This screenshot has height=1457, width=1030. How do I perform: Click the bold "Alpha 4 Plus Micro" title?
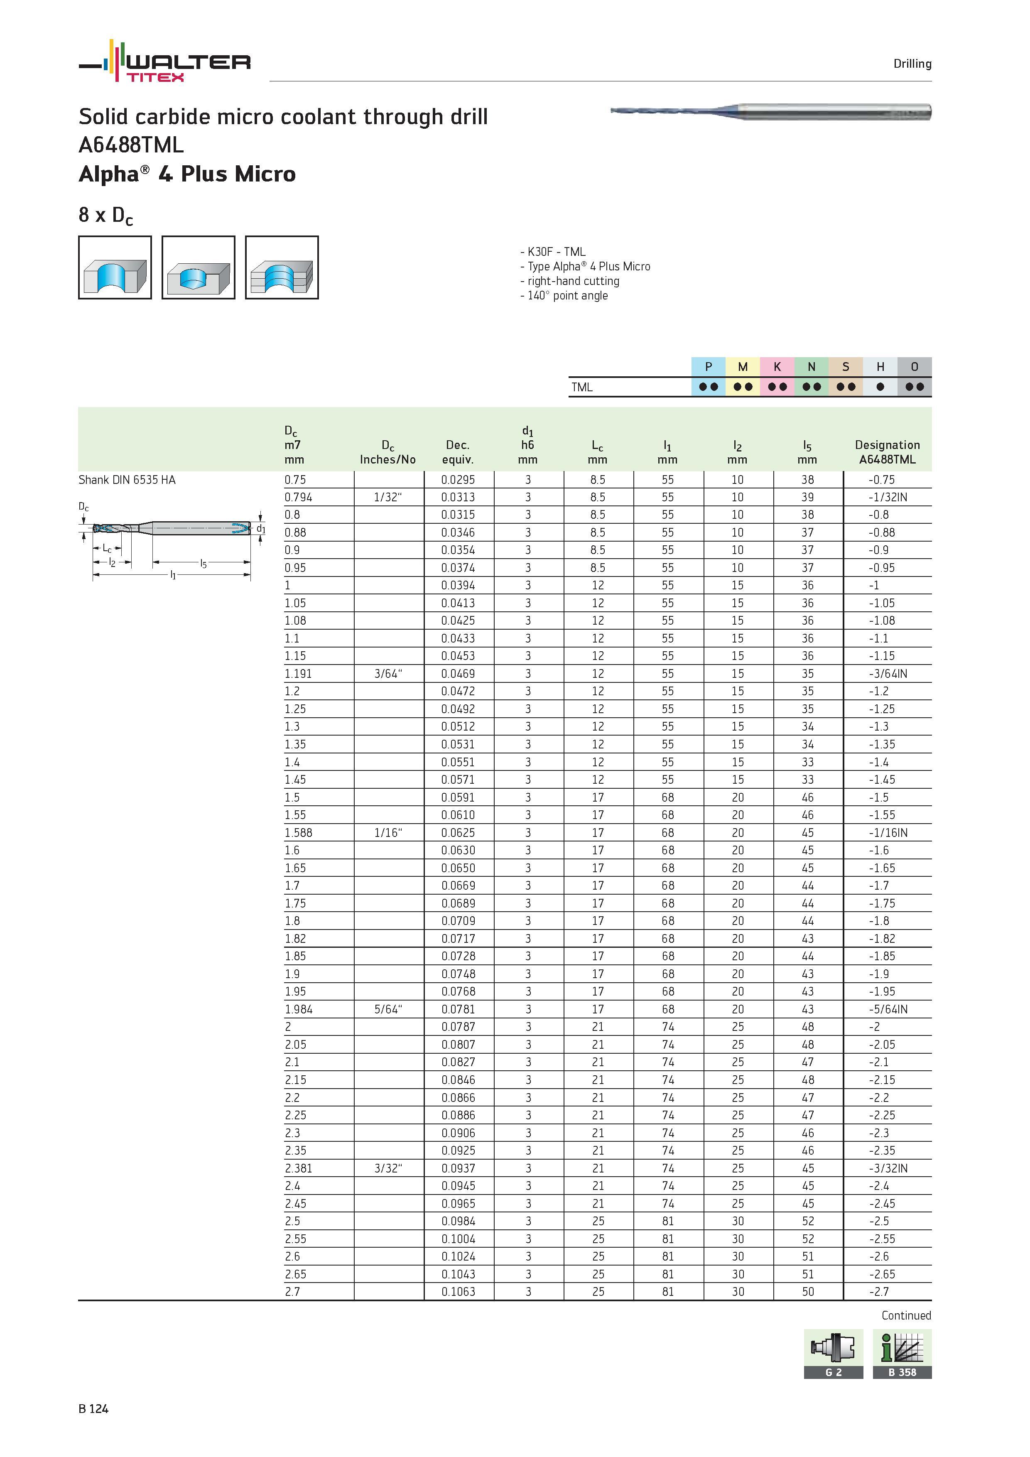point(187,174)
